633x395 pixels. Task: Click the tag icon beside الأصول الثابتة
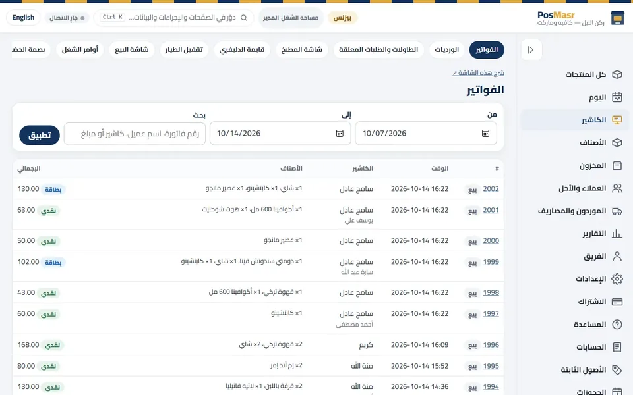pyautogui.click(x=617, y=370)
